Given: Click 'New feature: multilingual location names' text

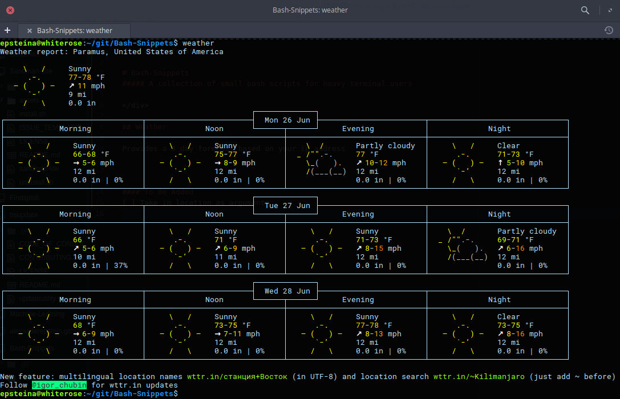Looking at the screenshot, I should tap(91, 376).
